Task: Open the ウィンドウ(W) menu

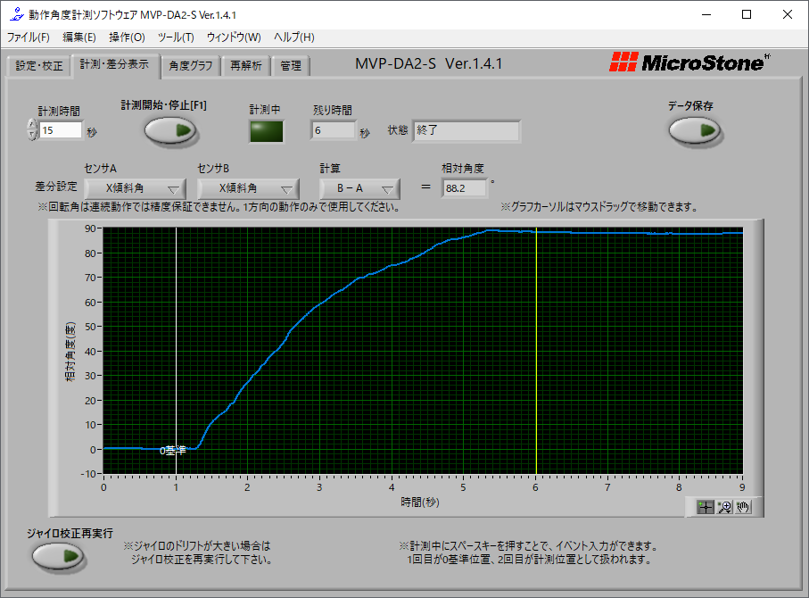Action: point(234,37)
